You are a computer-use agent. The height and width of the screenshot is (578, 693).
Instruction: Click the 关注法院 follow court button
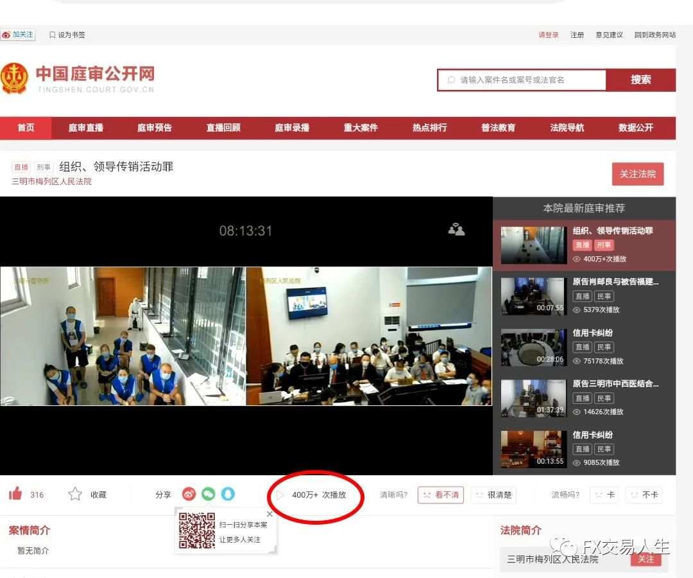click(638, 173)
